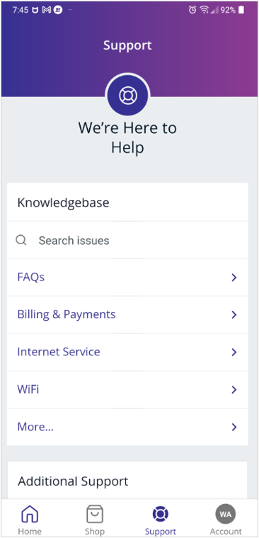Viewport: 259px width, 538px height.
Task: Switch to the Shop tab label
Action: (x=95, y=532)
